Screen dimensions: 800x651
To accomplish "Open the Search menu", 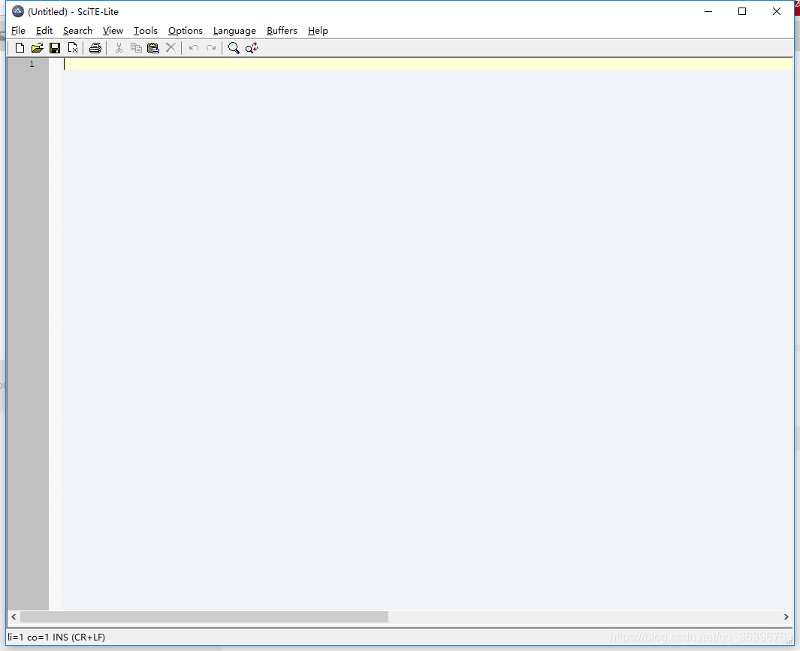I will [77, 31].
